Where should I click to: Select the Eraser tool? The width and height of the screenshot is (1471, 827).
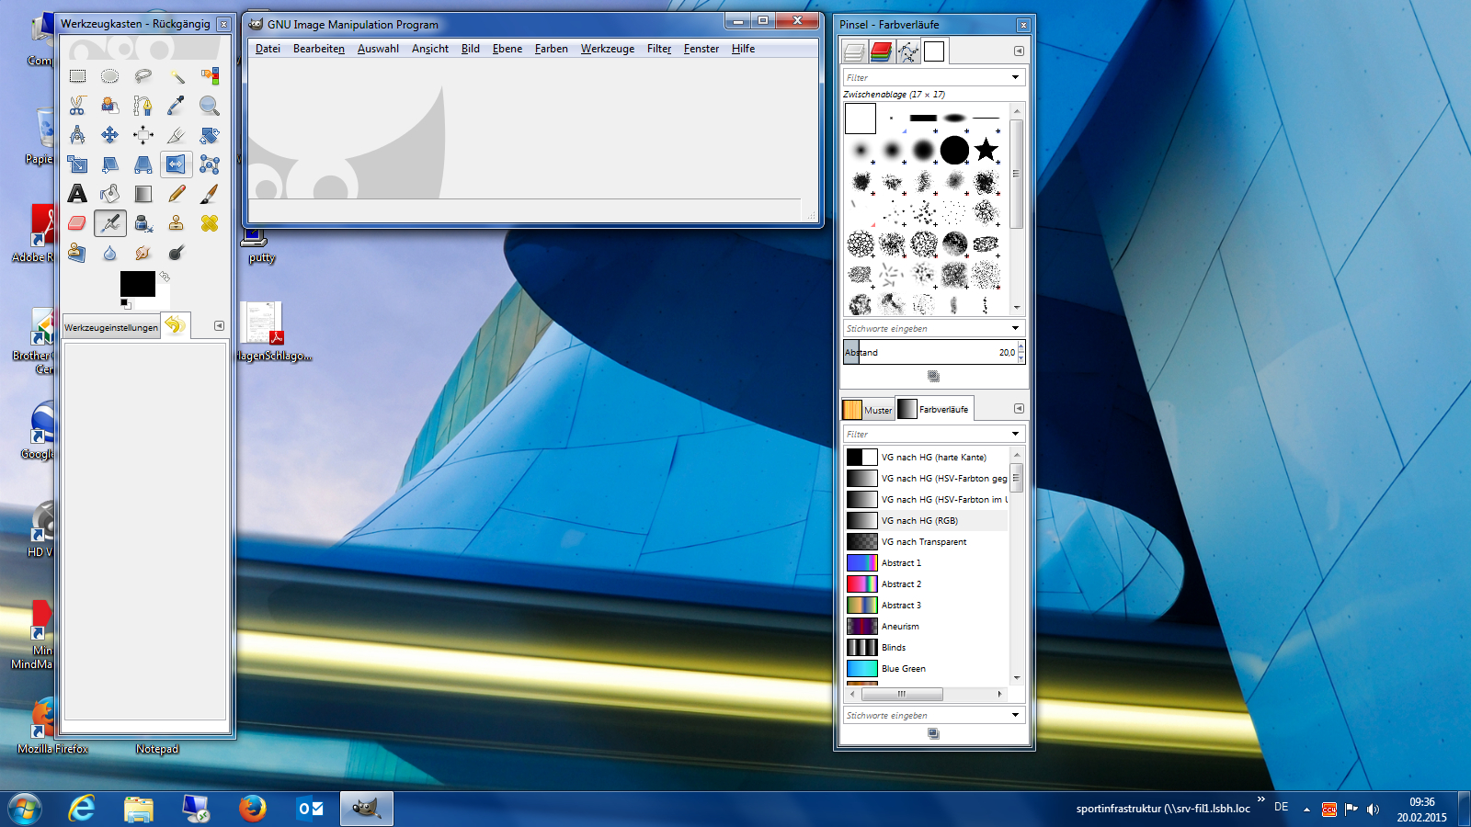click(x=77, y=223)
